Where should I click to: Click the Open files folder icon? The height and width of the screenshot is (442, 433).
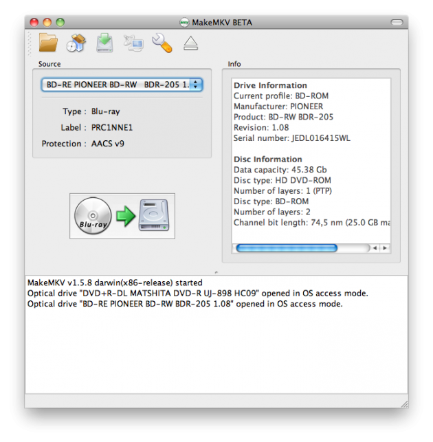(48, 43)
